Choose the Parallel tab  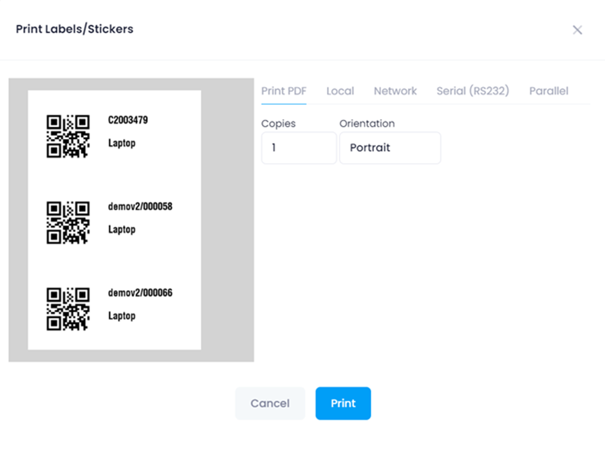click(x=548, y=91)
